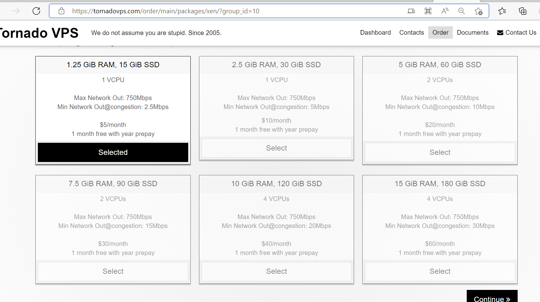Open the Favorites list icon
Viewport: 540px width, 302px height.
point(502,11)
